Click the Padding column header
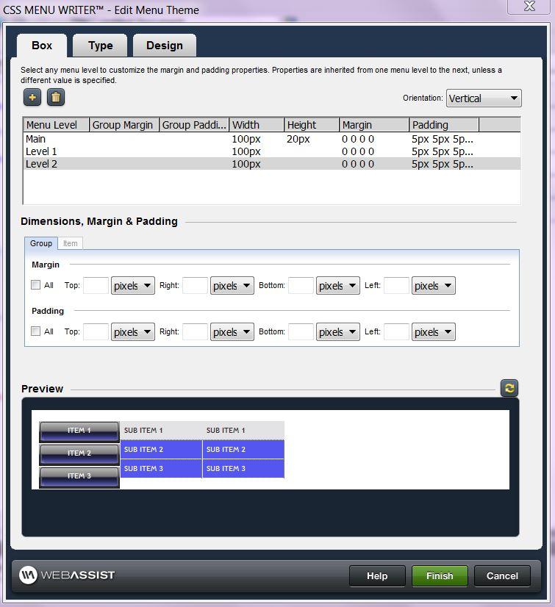 click(x=444, y=125)
